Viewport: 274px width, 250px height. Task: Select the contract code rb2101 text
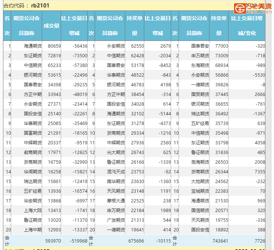click(x=40, y=6)
